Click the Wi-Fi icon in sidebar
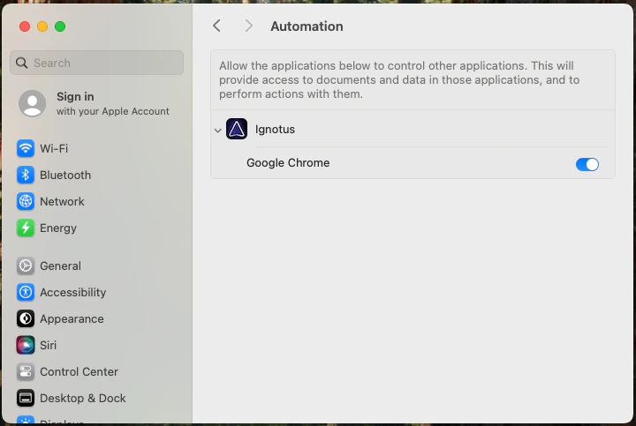 point(25,148)
